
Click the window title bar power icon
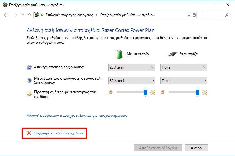point(5,5)
